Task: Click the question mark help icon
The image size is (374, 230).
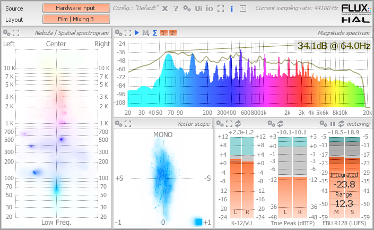Action: coord(176,8)
